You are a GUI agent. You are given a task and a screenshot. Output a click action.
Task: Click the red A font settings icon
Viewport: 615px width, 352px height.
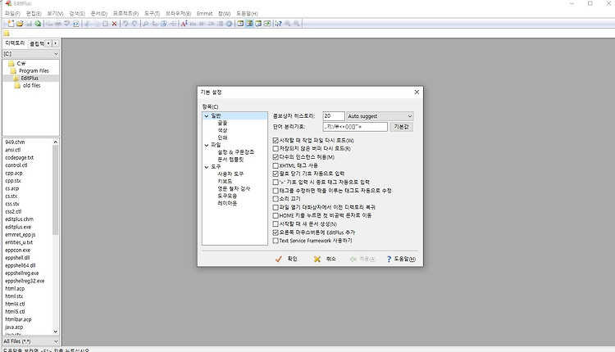pyautogui.click(x=184, y=24)
